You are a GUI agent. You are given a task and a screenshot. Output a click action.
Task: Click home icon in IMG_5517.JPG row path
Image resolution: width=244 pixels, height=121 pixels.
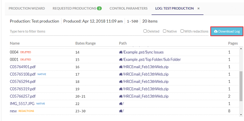click(x=121, y=104)
